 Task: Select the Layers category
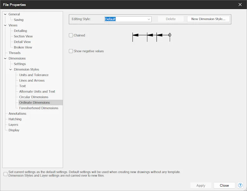tap(13, 125)
